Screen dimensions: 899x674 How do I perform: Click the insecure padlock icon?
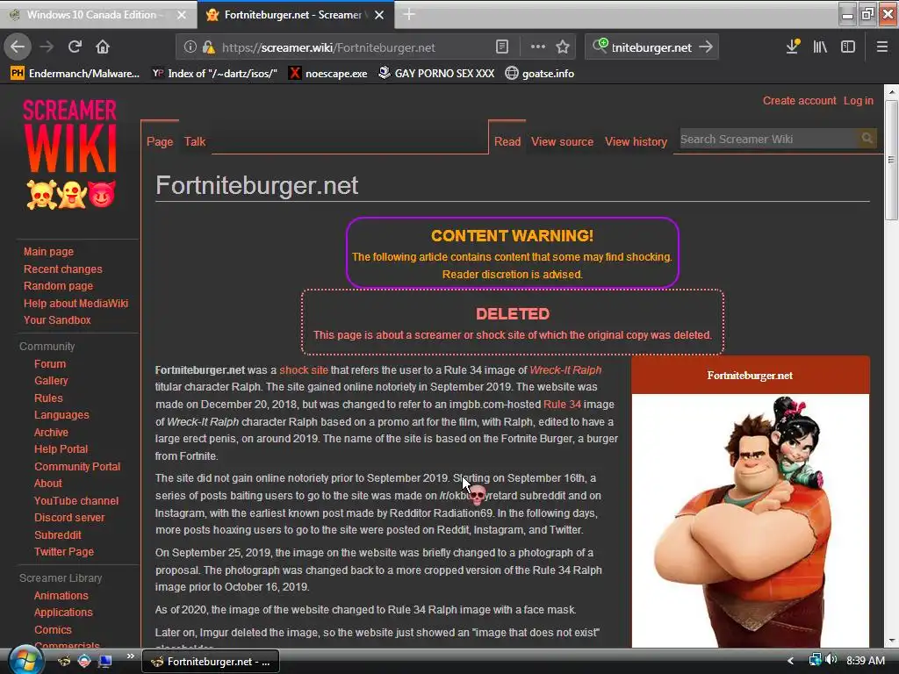coord(209,47)
